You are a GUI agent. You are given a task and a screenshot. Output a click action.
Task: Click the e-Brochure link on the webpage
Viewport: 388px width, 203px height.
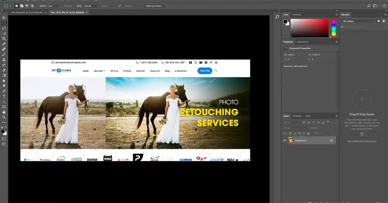[x=181, y=71]
